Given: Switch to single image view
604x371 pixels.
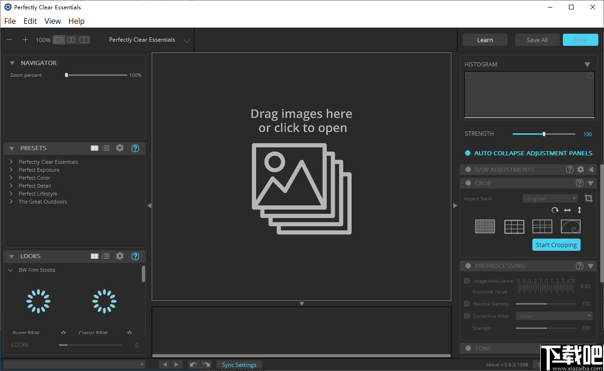Looking at the screenshot, I should [59, 40].
